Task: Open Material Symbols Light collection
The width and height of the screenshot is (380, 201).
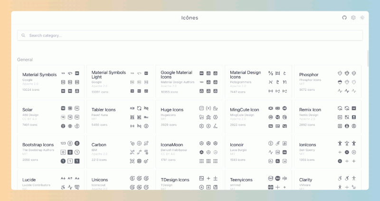Action: 120,81
